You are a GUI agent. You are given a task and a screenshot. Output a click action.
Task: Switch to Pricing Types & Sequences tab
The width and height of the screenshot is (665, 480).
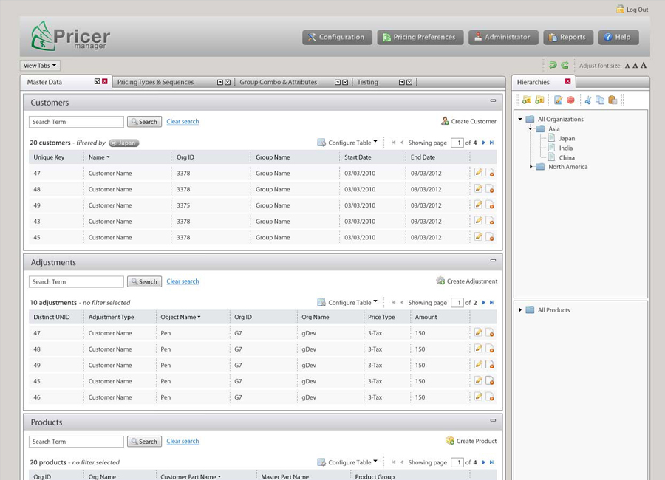(155, 83)
